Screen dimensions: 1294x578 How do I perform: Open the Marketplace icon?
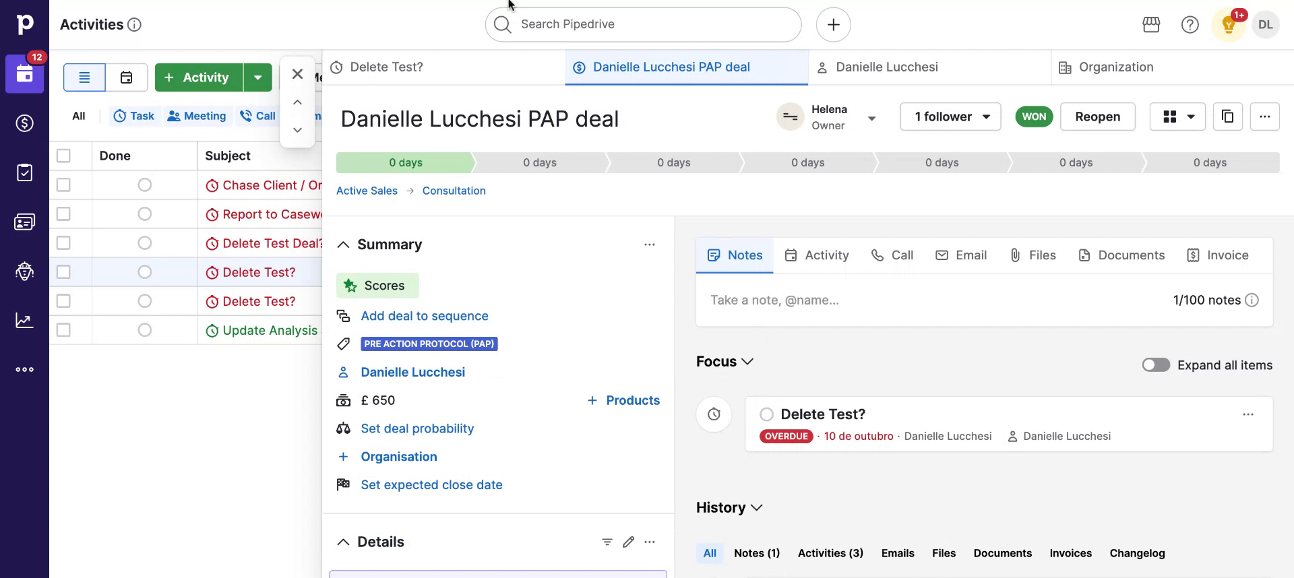click(1151, 25)
